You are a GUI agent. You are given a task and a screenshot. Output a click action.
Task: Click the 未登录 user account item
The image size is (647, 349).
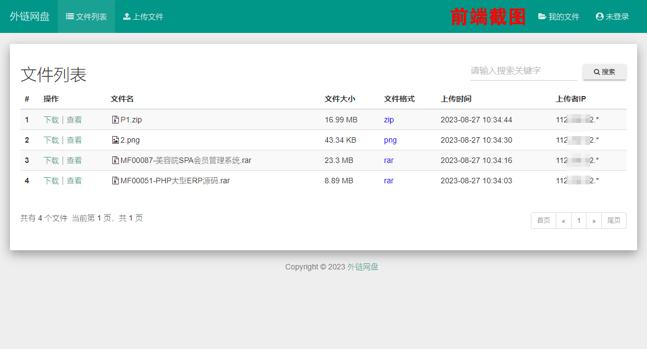(612, 16)
